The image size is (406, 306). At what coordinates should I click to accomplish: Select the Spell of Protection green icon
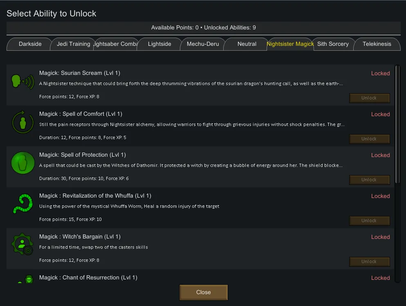point(22,163)
